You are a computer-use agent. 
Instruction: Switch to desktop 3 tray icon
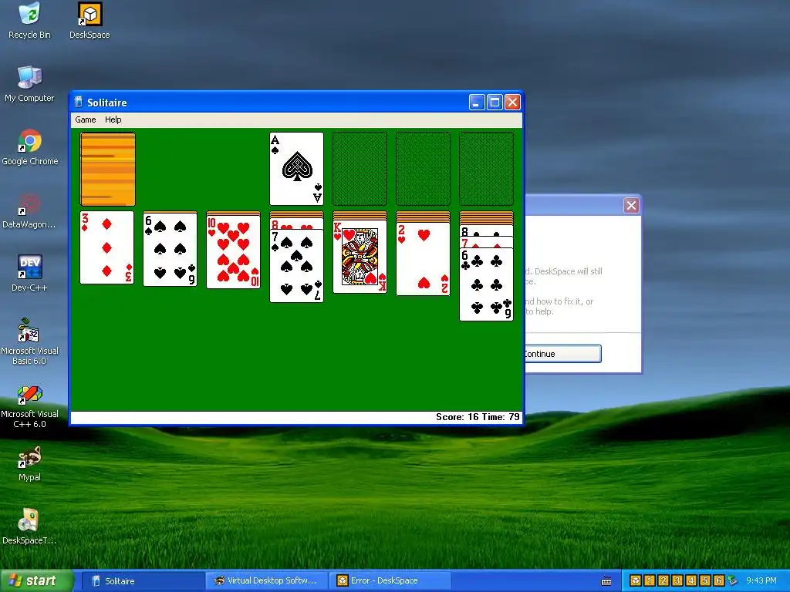click(677, 580)
